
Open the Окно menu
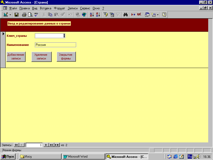click(96, 8)
